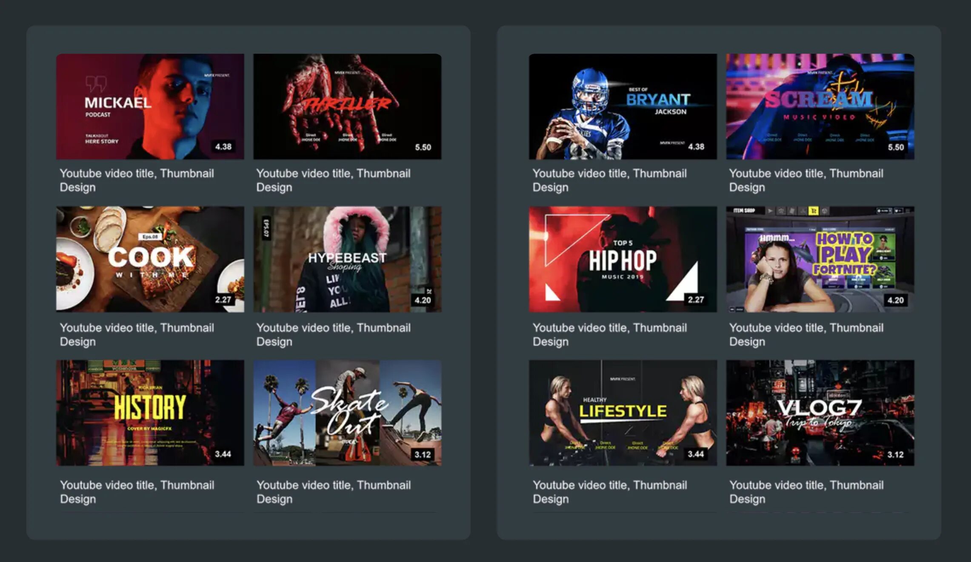
Task: Select the Healthy Lifestyle thumbnail
Action: click(x=623, y=413)
